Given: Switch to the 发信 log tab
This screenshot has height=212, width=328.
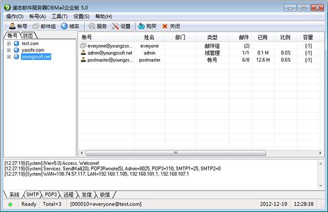Looking at the screenshot, I should click(x=87, y=194).
